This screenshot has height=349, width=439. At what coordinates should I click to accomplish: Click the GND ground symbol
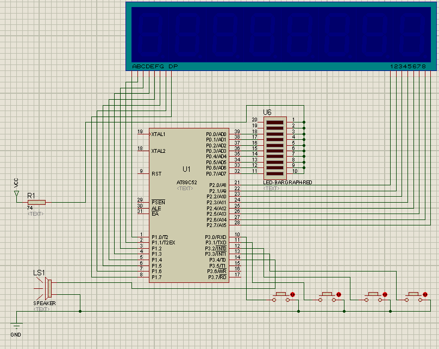[16, 326]
